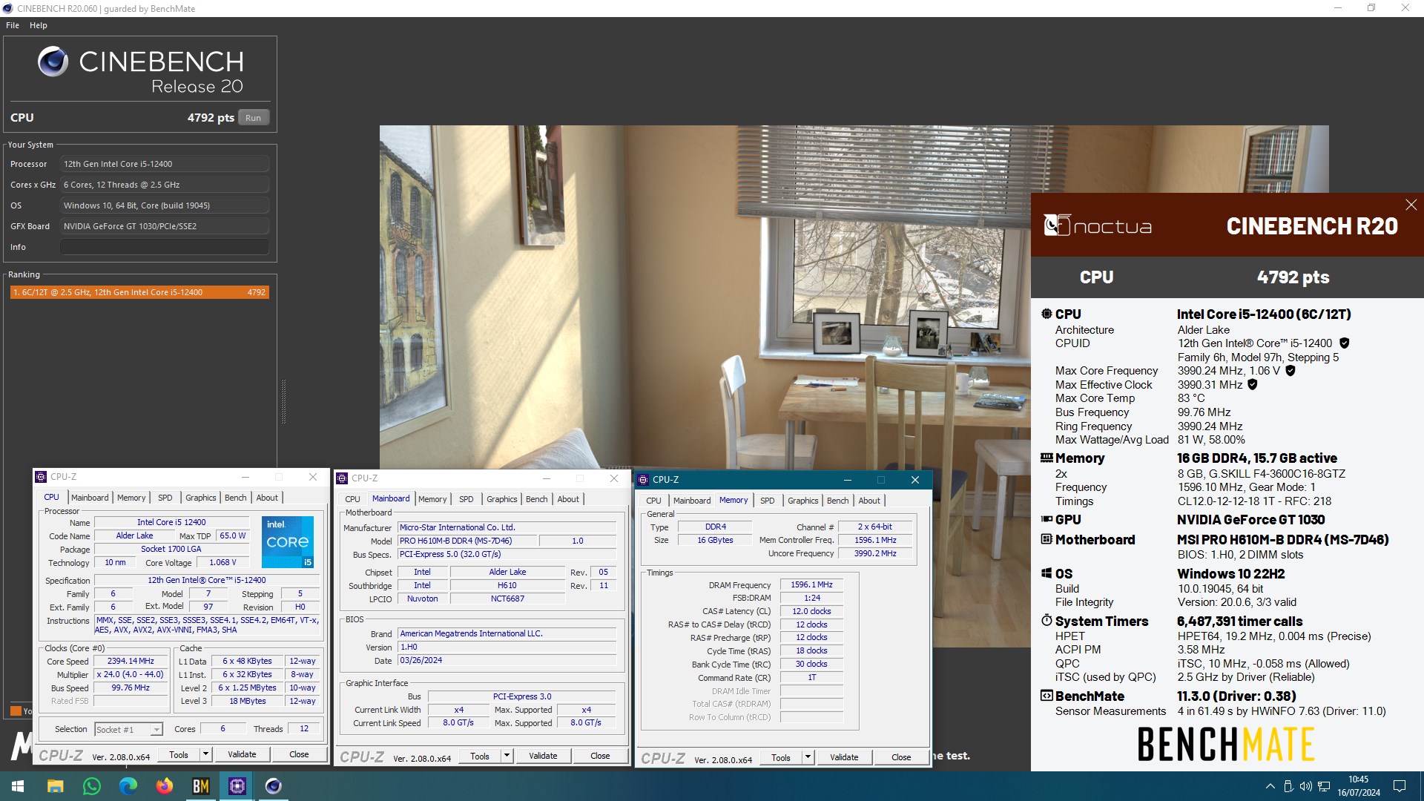This screenshot has width=1424, height=801.
Task: Click Close button in first CPU-Z window
Action: tap(299, 755)
